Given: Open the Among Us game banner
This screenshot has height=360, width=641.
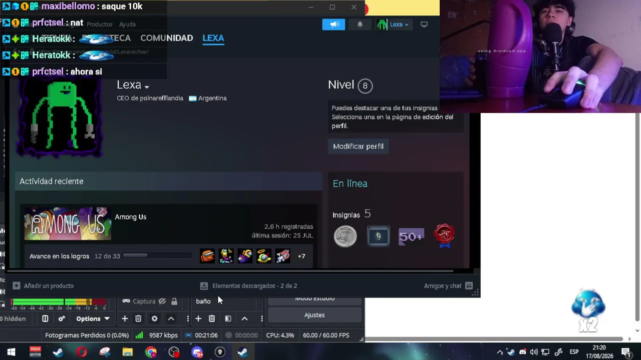Looking at the screenshot, I should 68,223.
